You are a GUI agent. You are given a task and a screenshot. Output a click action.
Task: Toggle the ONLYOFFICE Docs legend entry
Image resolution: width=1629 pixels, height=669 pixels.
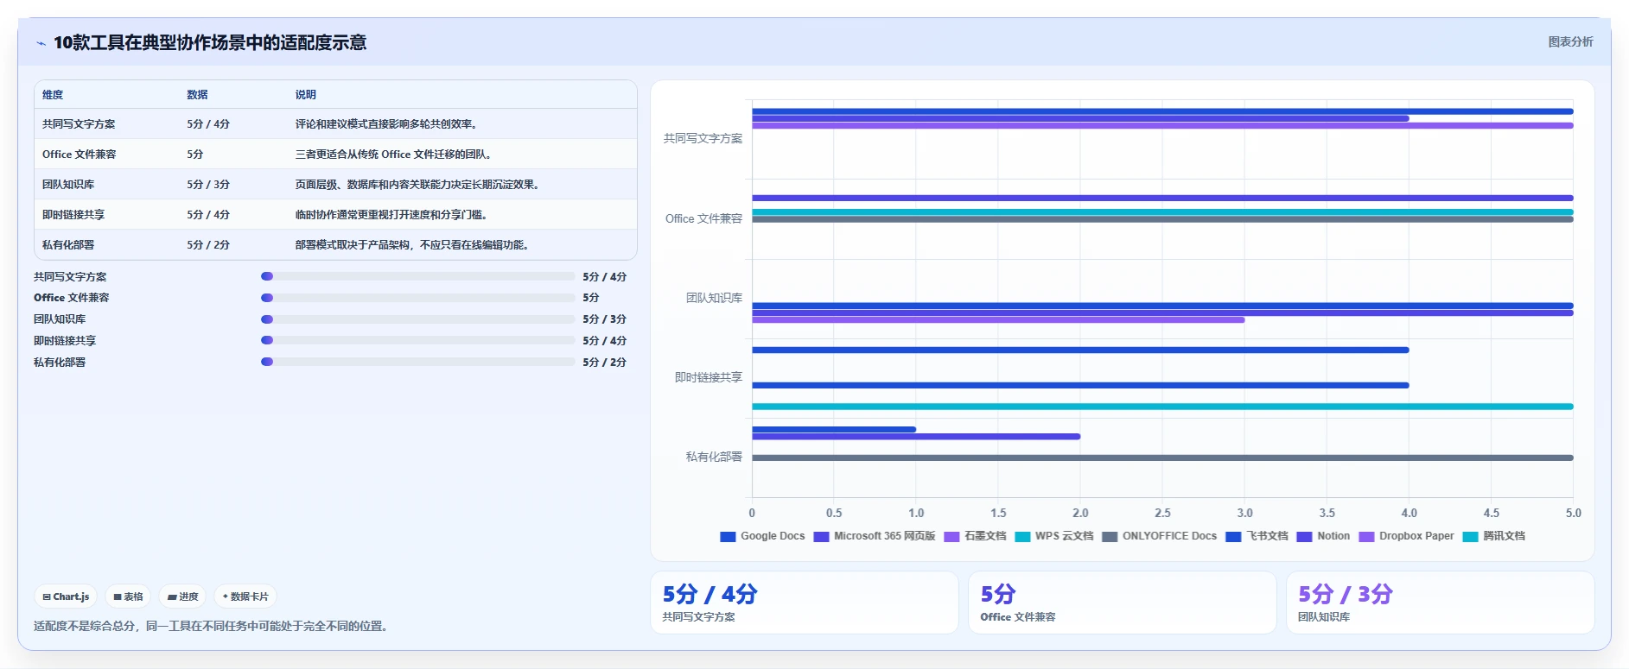click(x=1160, y=536)
